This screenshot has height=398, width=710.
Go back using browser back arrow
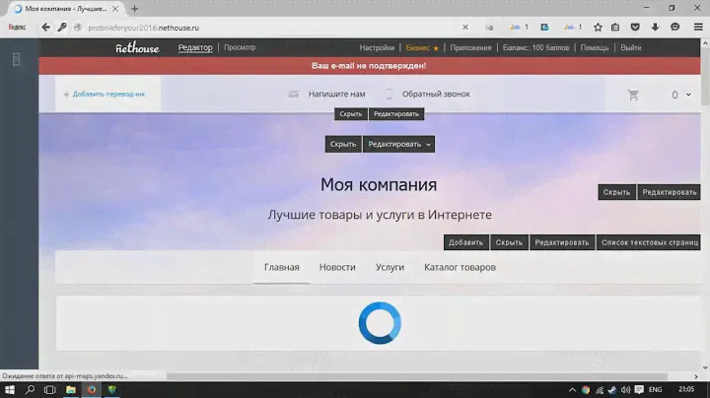pyautogui.click(x=46, y=27)
